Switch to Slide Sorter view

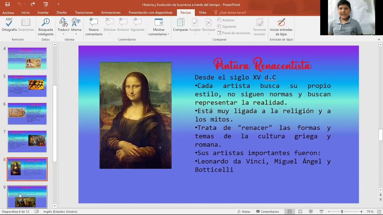pyautogui.click(x=300, y=212)
